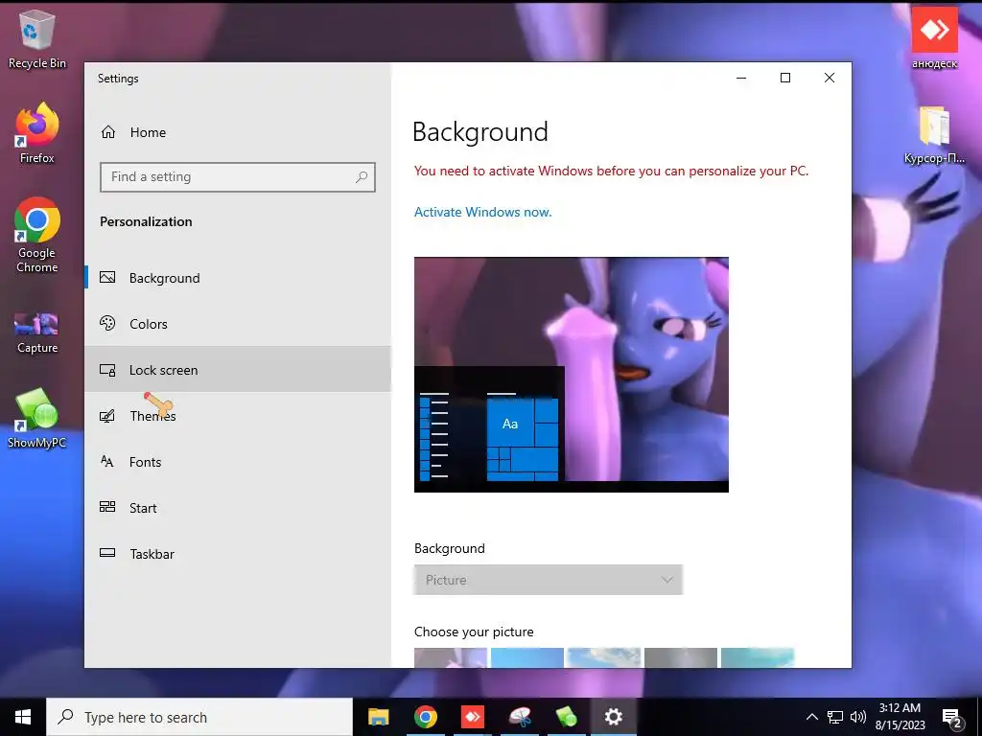Close the Settings window
This screenshot has height=736, width=982.
coord(830,78)
